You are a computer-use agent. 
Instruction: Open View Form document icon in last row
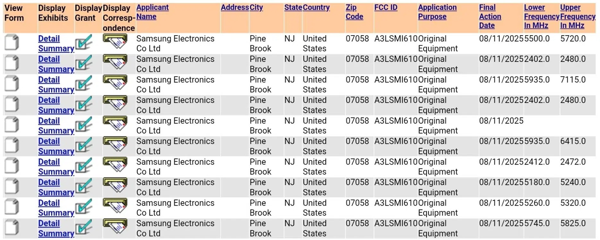(x=12, y=227)
